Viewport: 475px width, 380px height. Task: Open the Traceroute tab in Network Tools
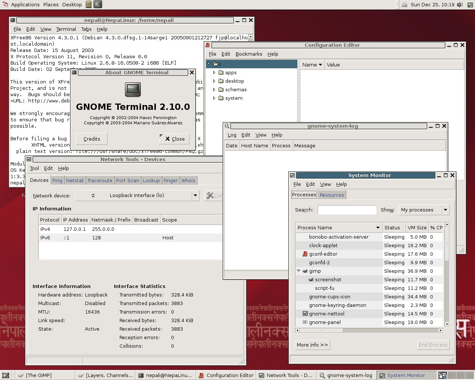[x=100, y=180]
